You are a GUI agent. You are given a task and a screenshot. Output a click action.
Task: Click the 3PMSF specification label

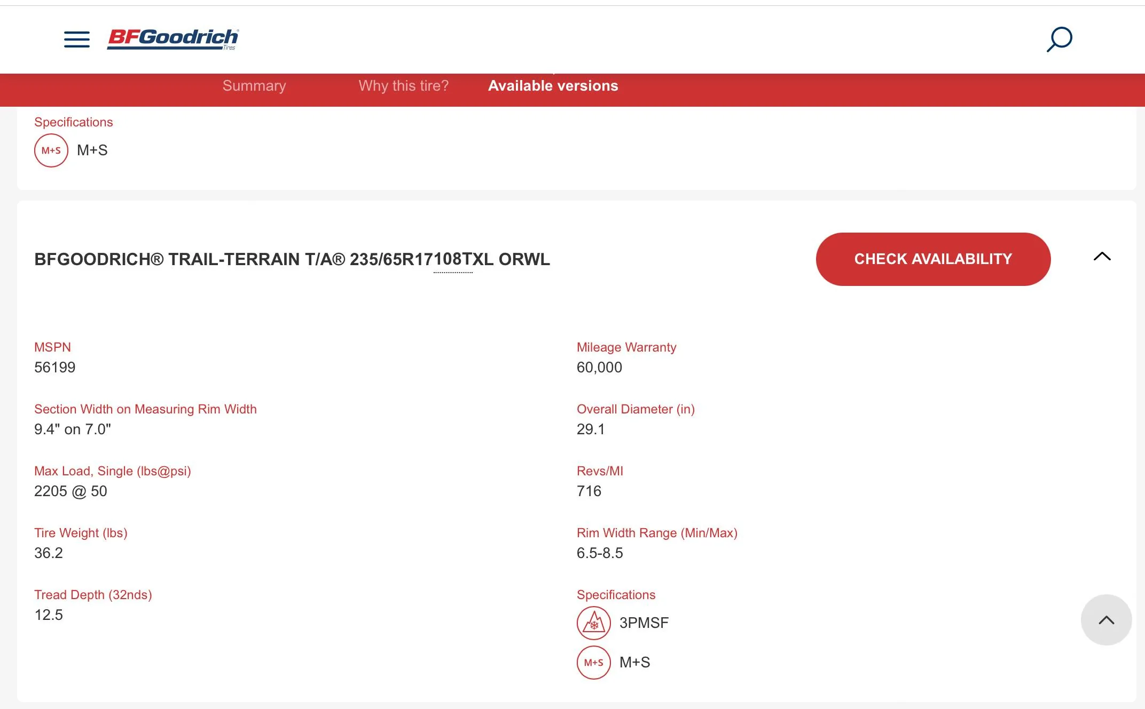tap(644, 623)
